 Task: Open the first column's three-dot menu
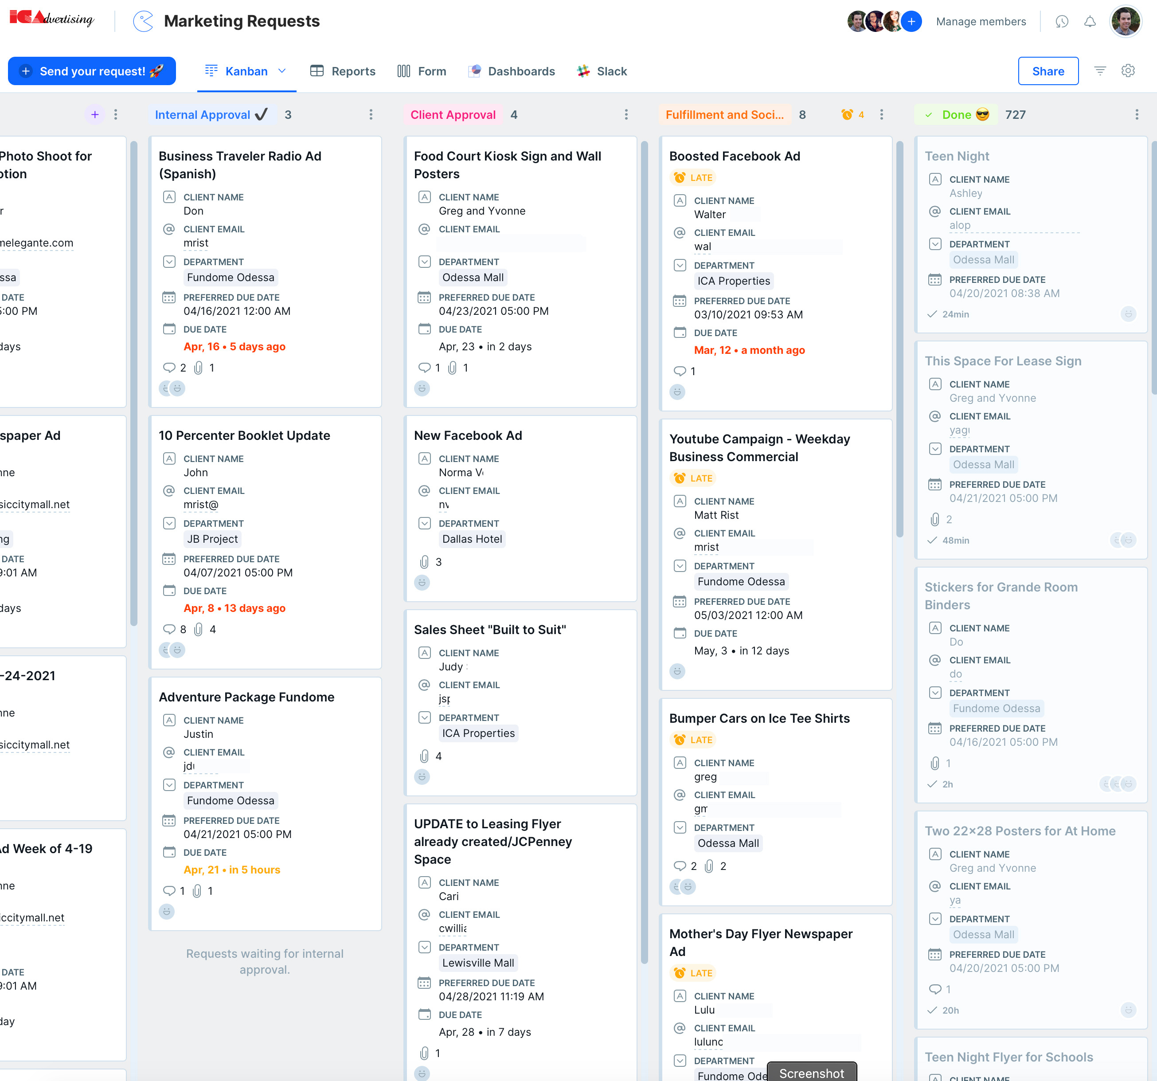[116, 115]
